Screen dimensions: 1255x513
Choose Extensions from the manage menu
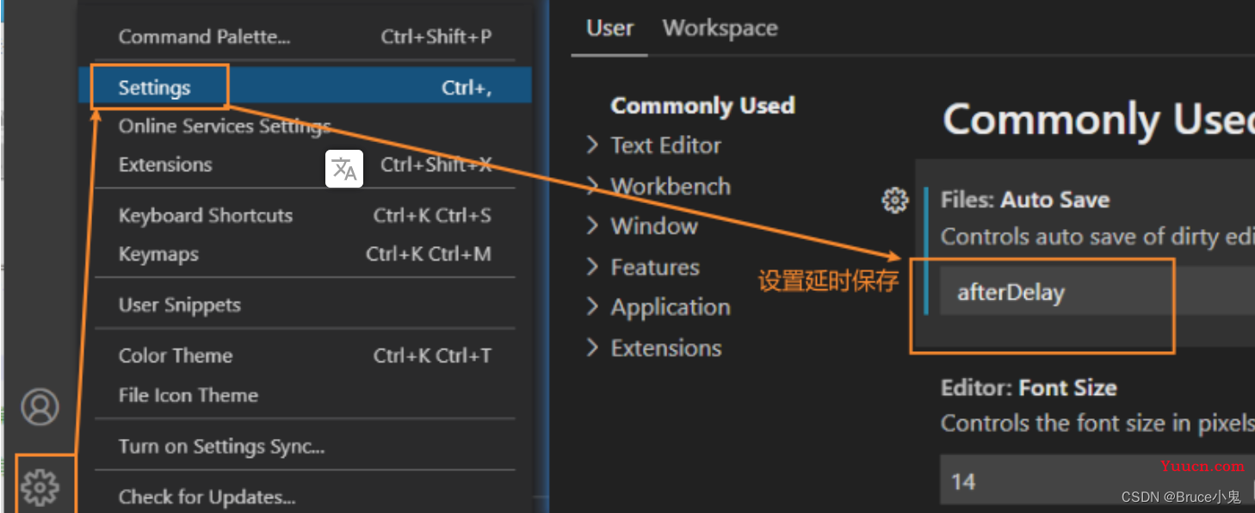(305, 164)
